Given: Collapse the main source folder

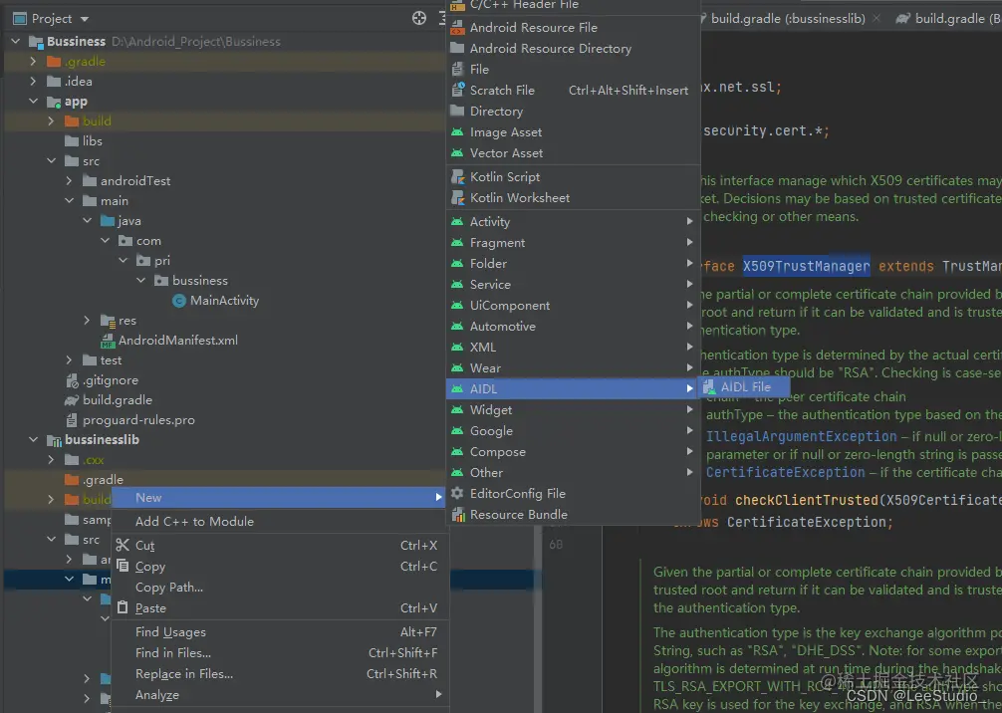Looking at the screenshot, I should [69, 200].
